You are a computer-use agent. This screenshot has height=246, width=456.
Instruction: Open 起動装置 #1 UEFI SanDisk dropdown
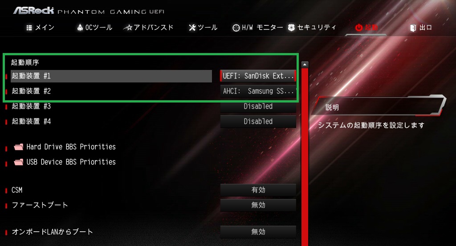258,76
